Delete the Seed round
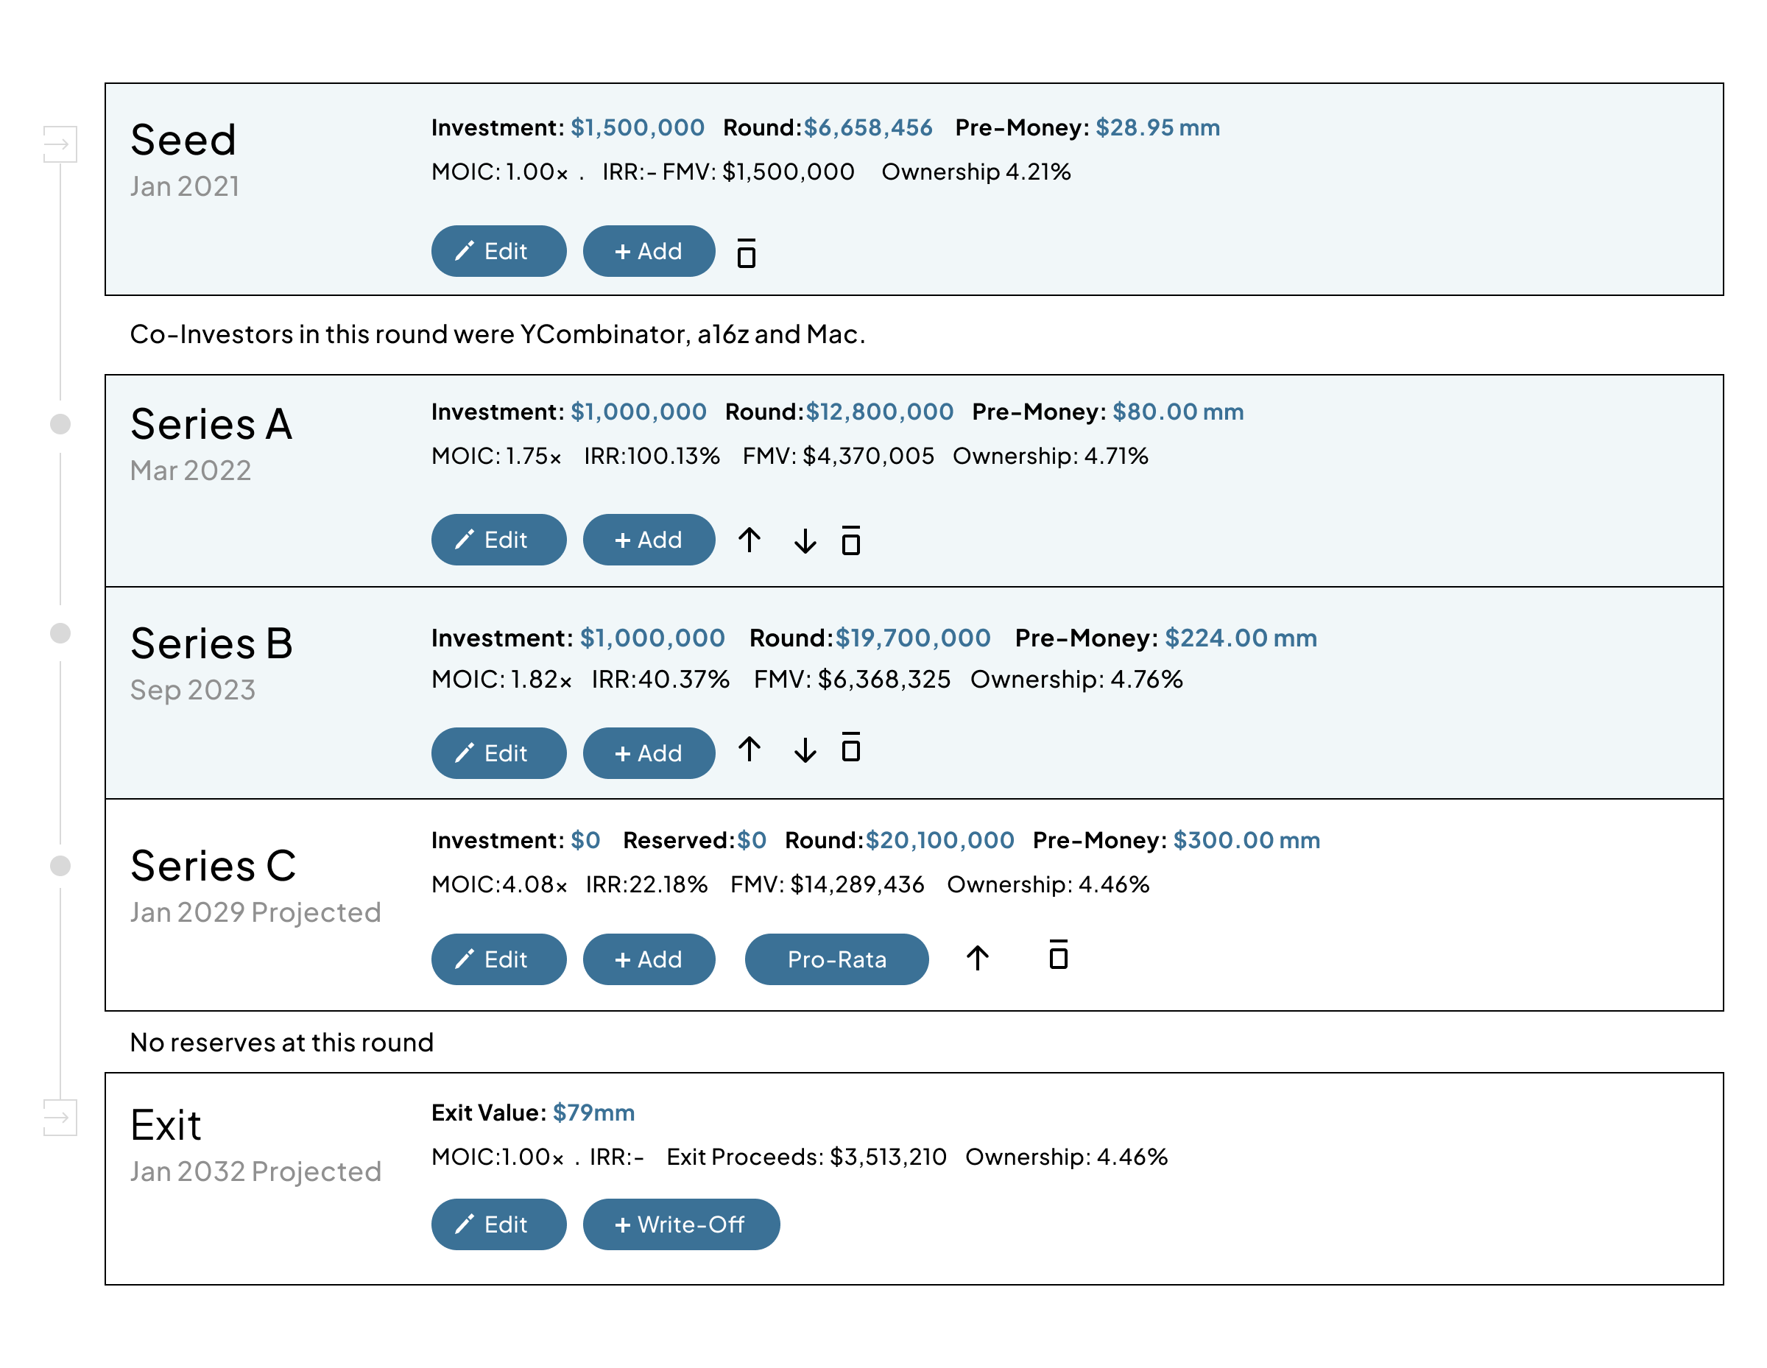Viewport: 1767px width, 1368px height. click(x=746, y=252)
